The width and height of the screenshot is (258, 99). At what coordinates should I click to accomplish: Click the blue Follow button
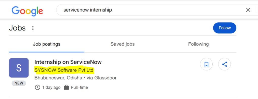(224, 28)
